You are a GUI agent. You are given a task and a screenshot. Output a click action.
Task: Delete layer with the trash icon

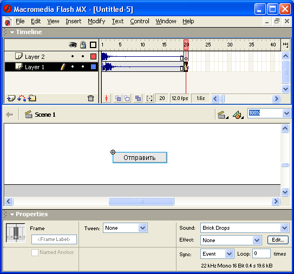[x=90, y=98]
